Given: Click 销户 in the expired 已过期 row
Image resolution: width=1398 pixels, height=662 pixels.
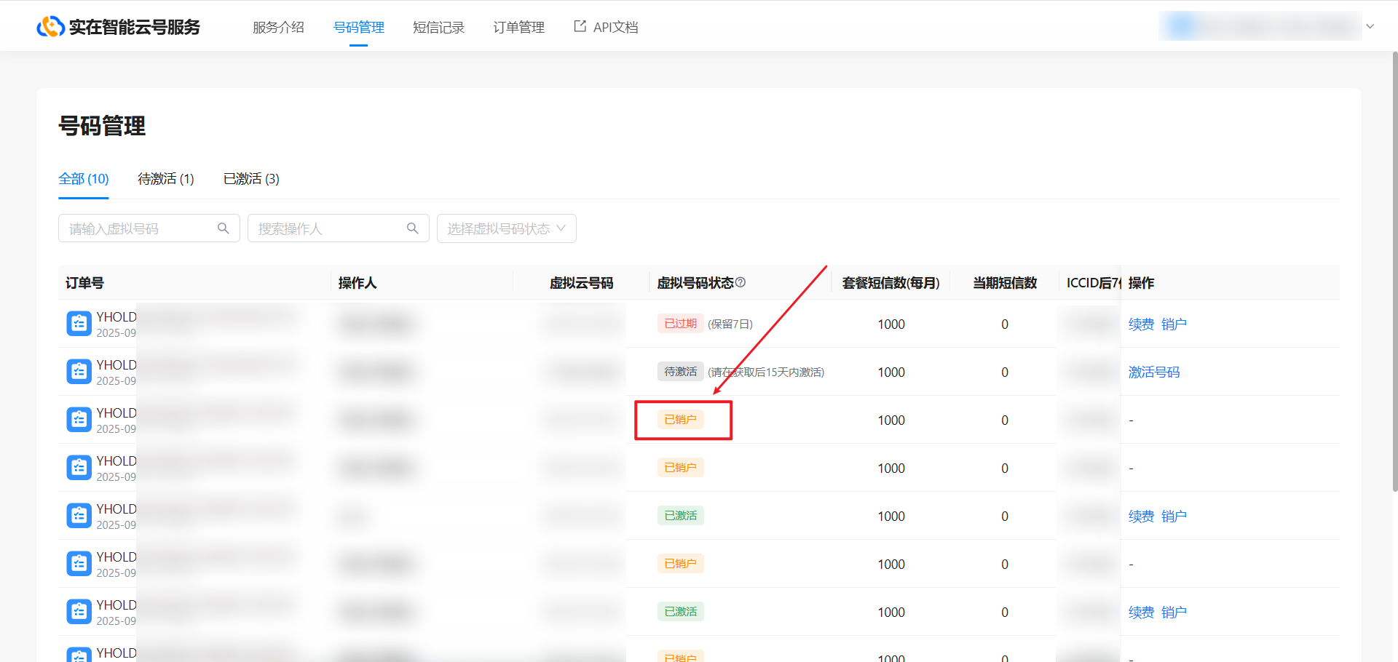Looking at the screenshot, I should point(1174,324).
